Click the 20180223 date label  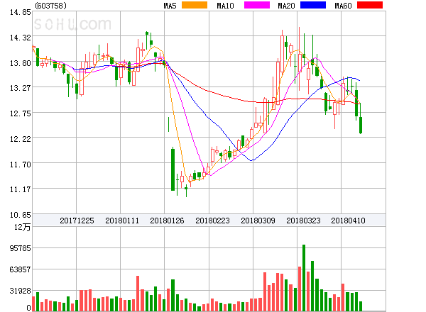(212, 221)
